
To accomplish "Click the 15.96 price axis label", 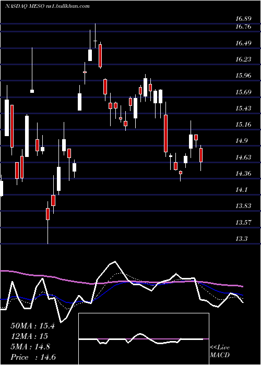I will coord(243,76).
